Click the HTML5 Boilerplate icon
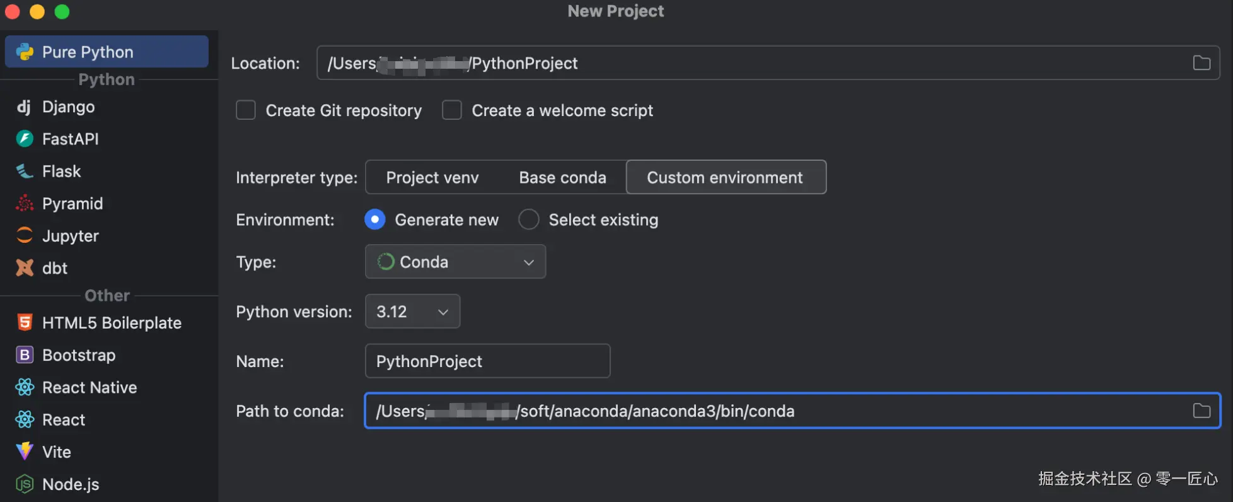This screenshot has height=502, width=1233. point(25,322)
